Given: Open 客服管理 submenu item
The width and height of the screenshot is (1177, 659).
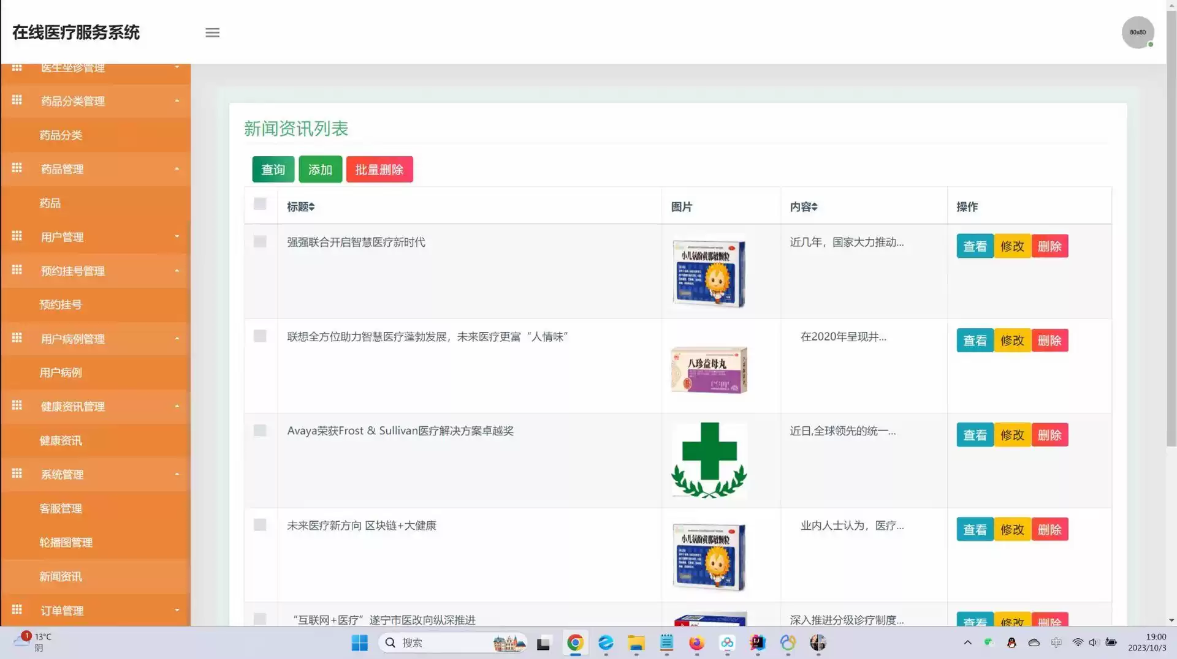Looking at the screenshot, I should click(61, 508).
